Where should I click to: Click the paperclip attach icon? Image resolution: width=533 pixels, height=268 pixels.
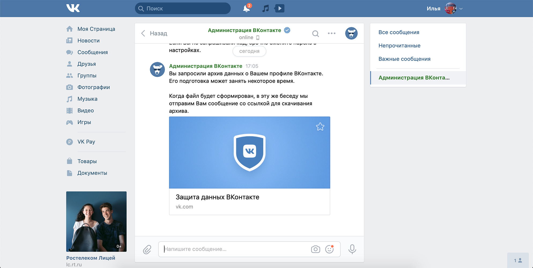(147, 250)
